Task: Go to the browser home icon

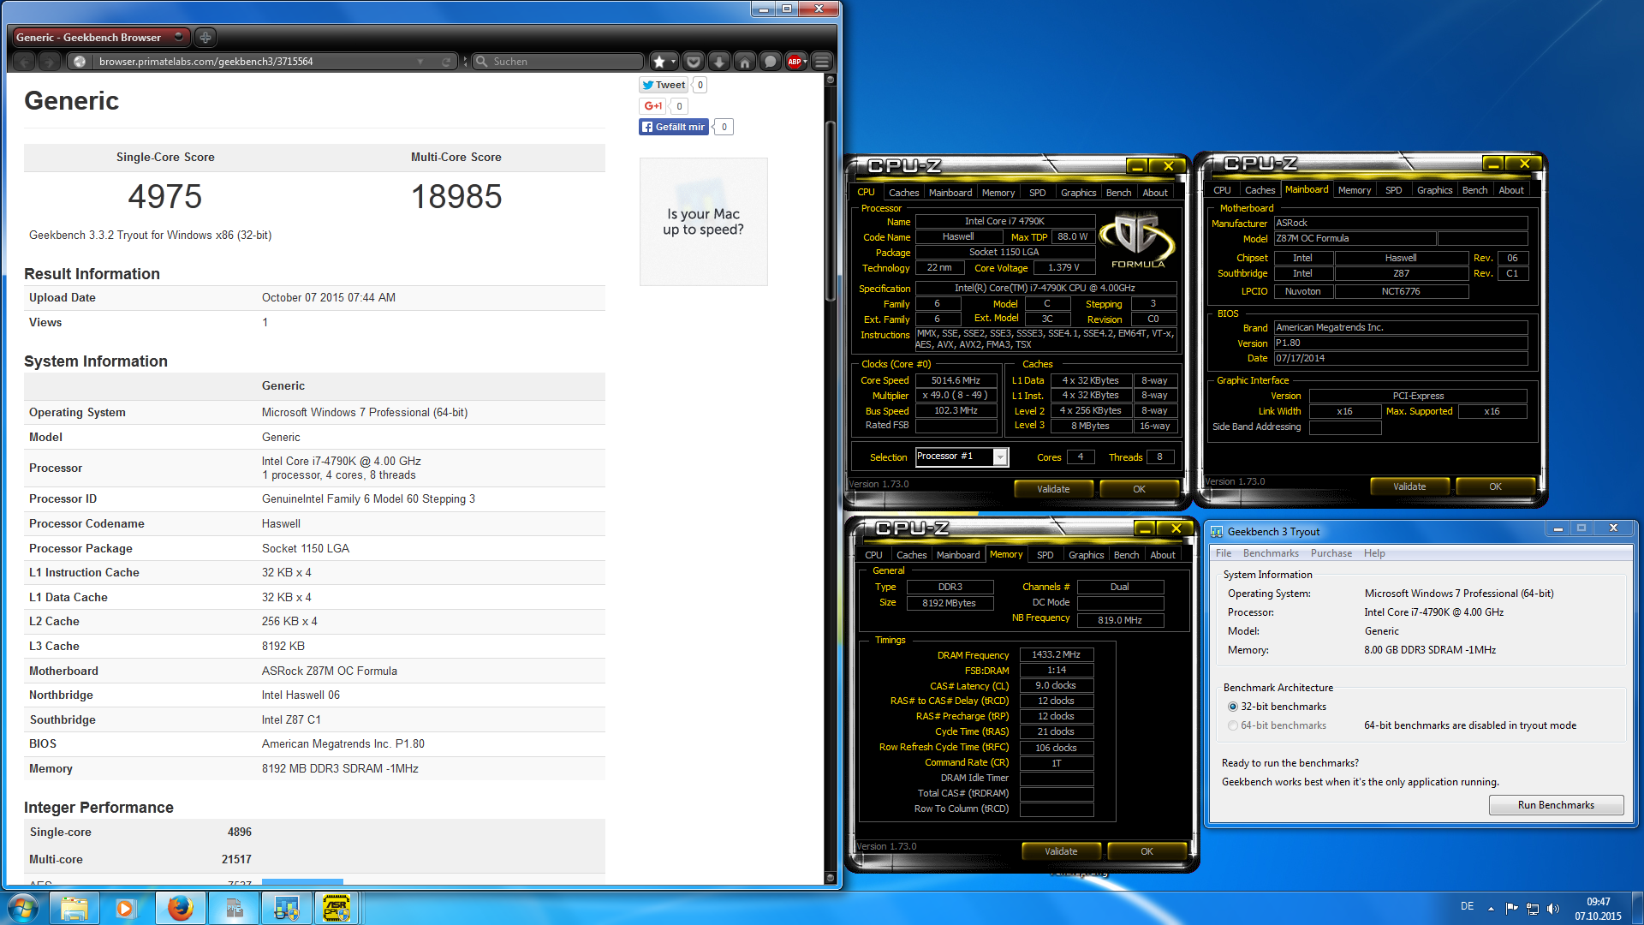Action: (x=745, y=62)
